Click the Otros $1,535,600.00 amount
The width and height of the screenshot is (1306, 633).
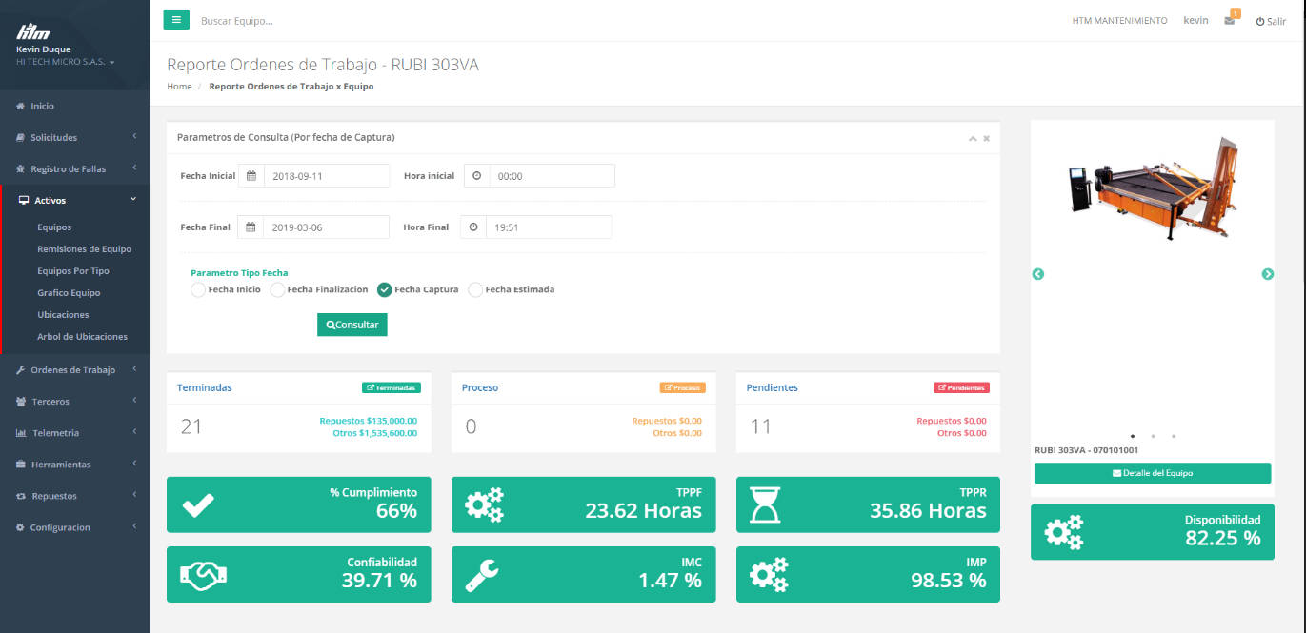click(375, 433)
